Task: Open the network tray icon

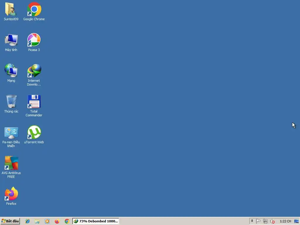Action: 265,221
